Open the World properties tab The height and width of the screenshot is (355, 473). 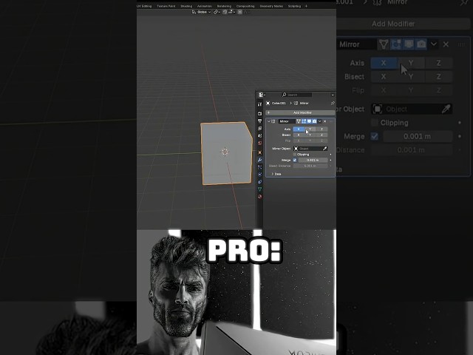coord(259,143)
